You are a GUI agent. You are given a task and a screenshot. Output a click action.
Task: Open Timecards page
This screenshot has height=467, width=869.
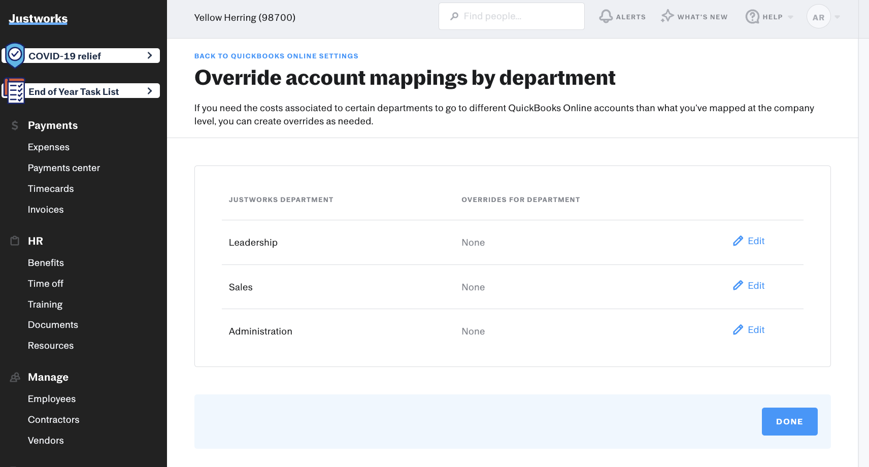[51, 189]
